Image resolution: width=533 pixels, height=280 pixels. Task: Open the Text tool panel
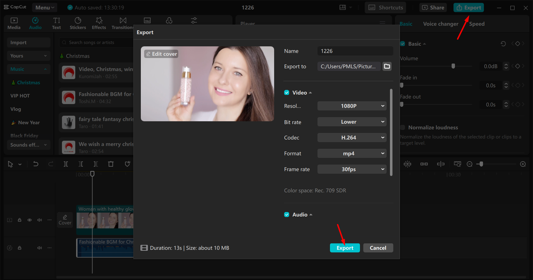coord(57,23)
